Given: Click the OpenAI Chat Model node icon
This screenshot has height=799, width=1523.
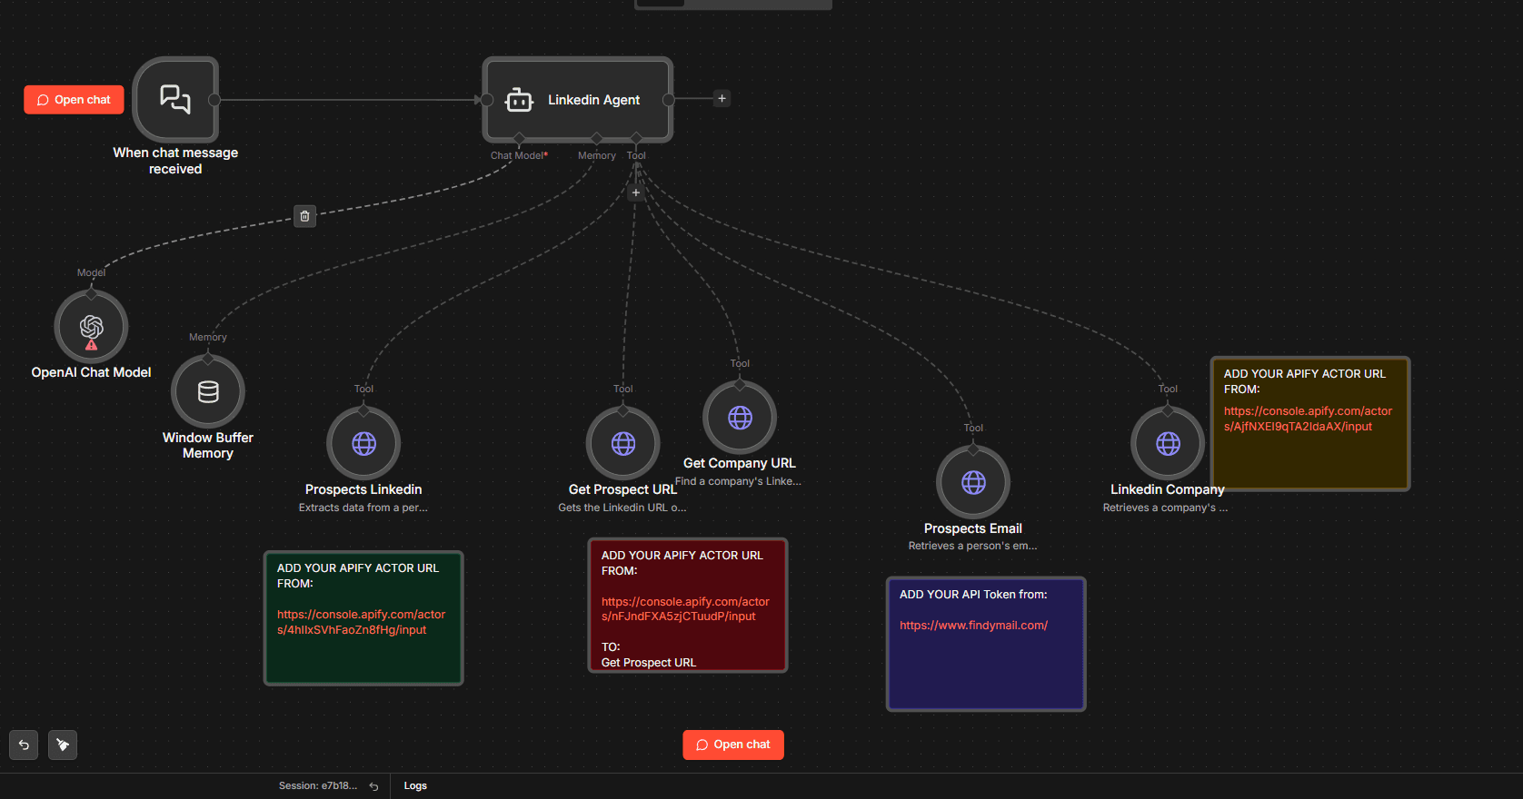Looking at the screenshot, I should pos(91,327).
